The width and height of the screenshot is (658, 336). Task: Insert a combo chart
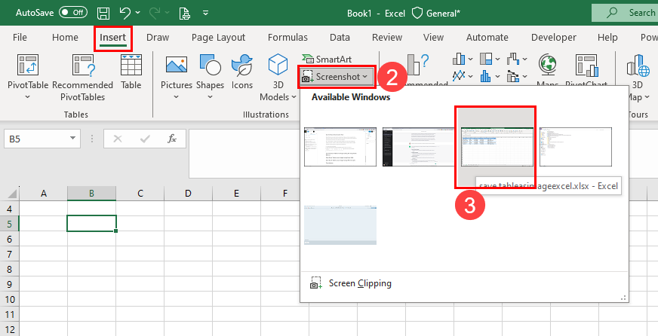[x=513, y=76]
